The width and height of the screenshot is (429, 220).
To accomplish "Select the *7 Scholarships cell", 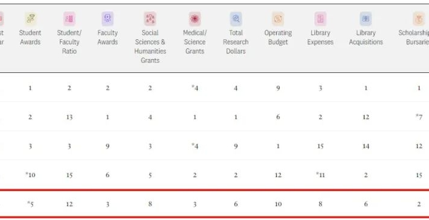I will [x=419, y=117].
